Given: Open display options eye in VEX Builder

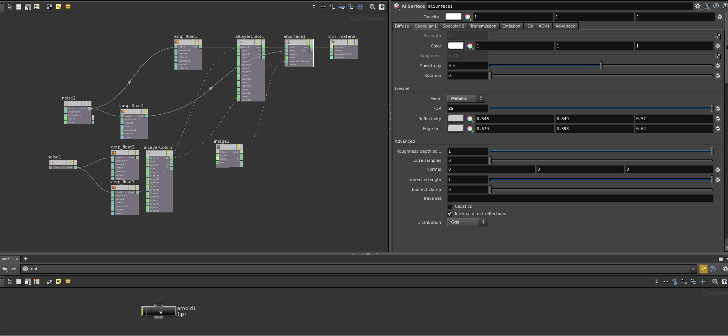Looking at the screenshot, I should (382, 7).
